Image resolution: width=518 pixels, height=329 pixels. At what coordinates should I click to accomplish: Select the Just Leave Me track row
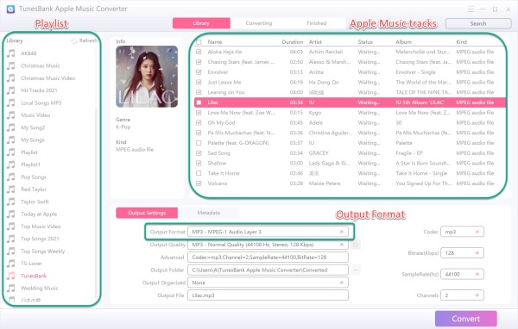[351, 82]
